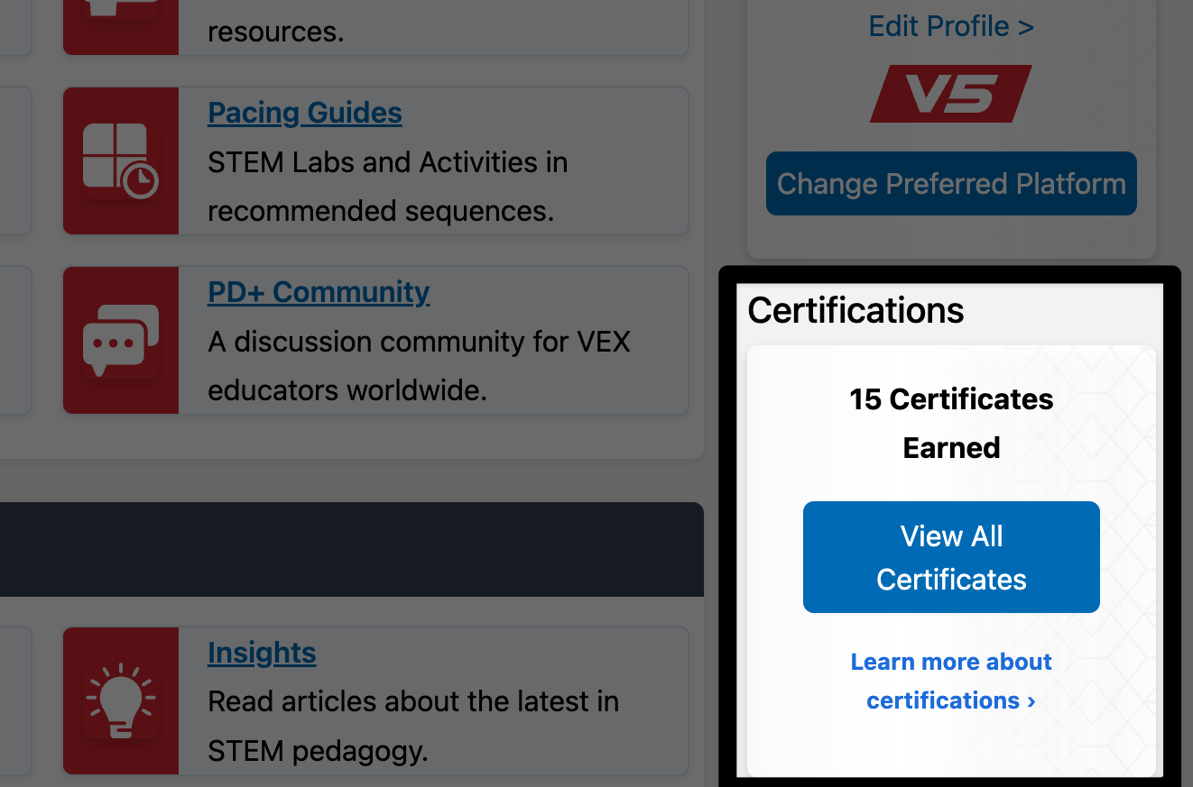
Task: Click the arrow beside Edit Profile
Action: point(1025,27)
